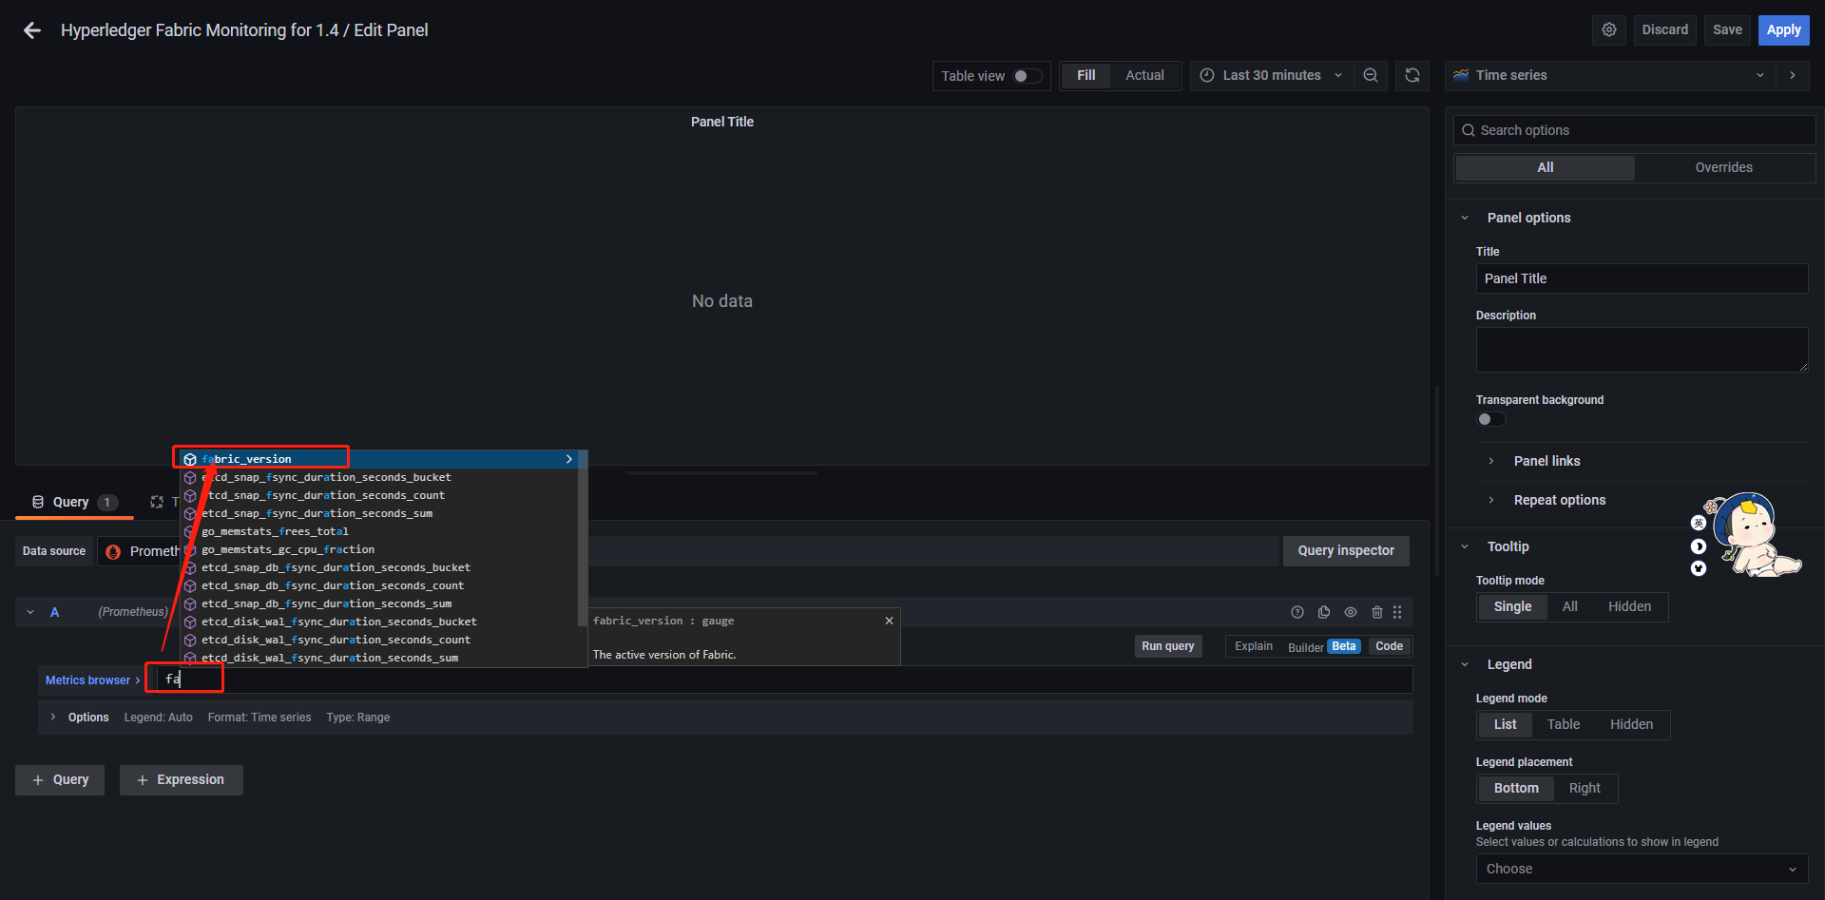Select Actual display mode
1825x900 pixels.
1144,75
